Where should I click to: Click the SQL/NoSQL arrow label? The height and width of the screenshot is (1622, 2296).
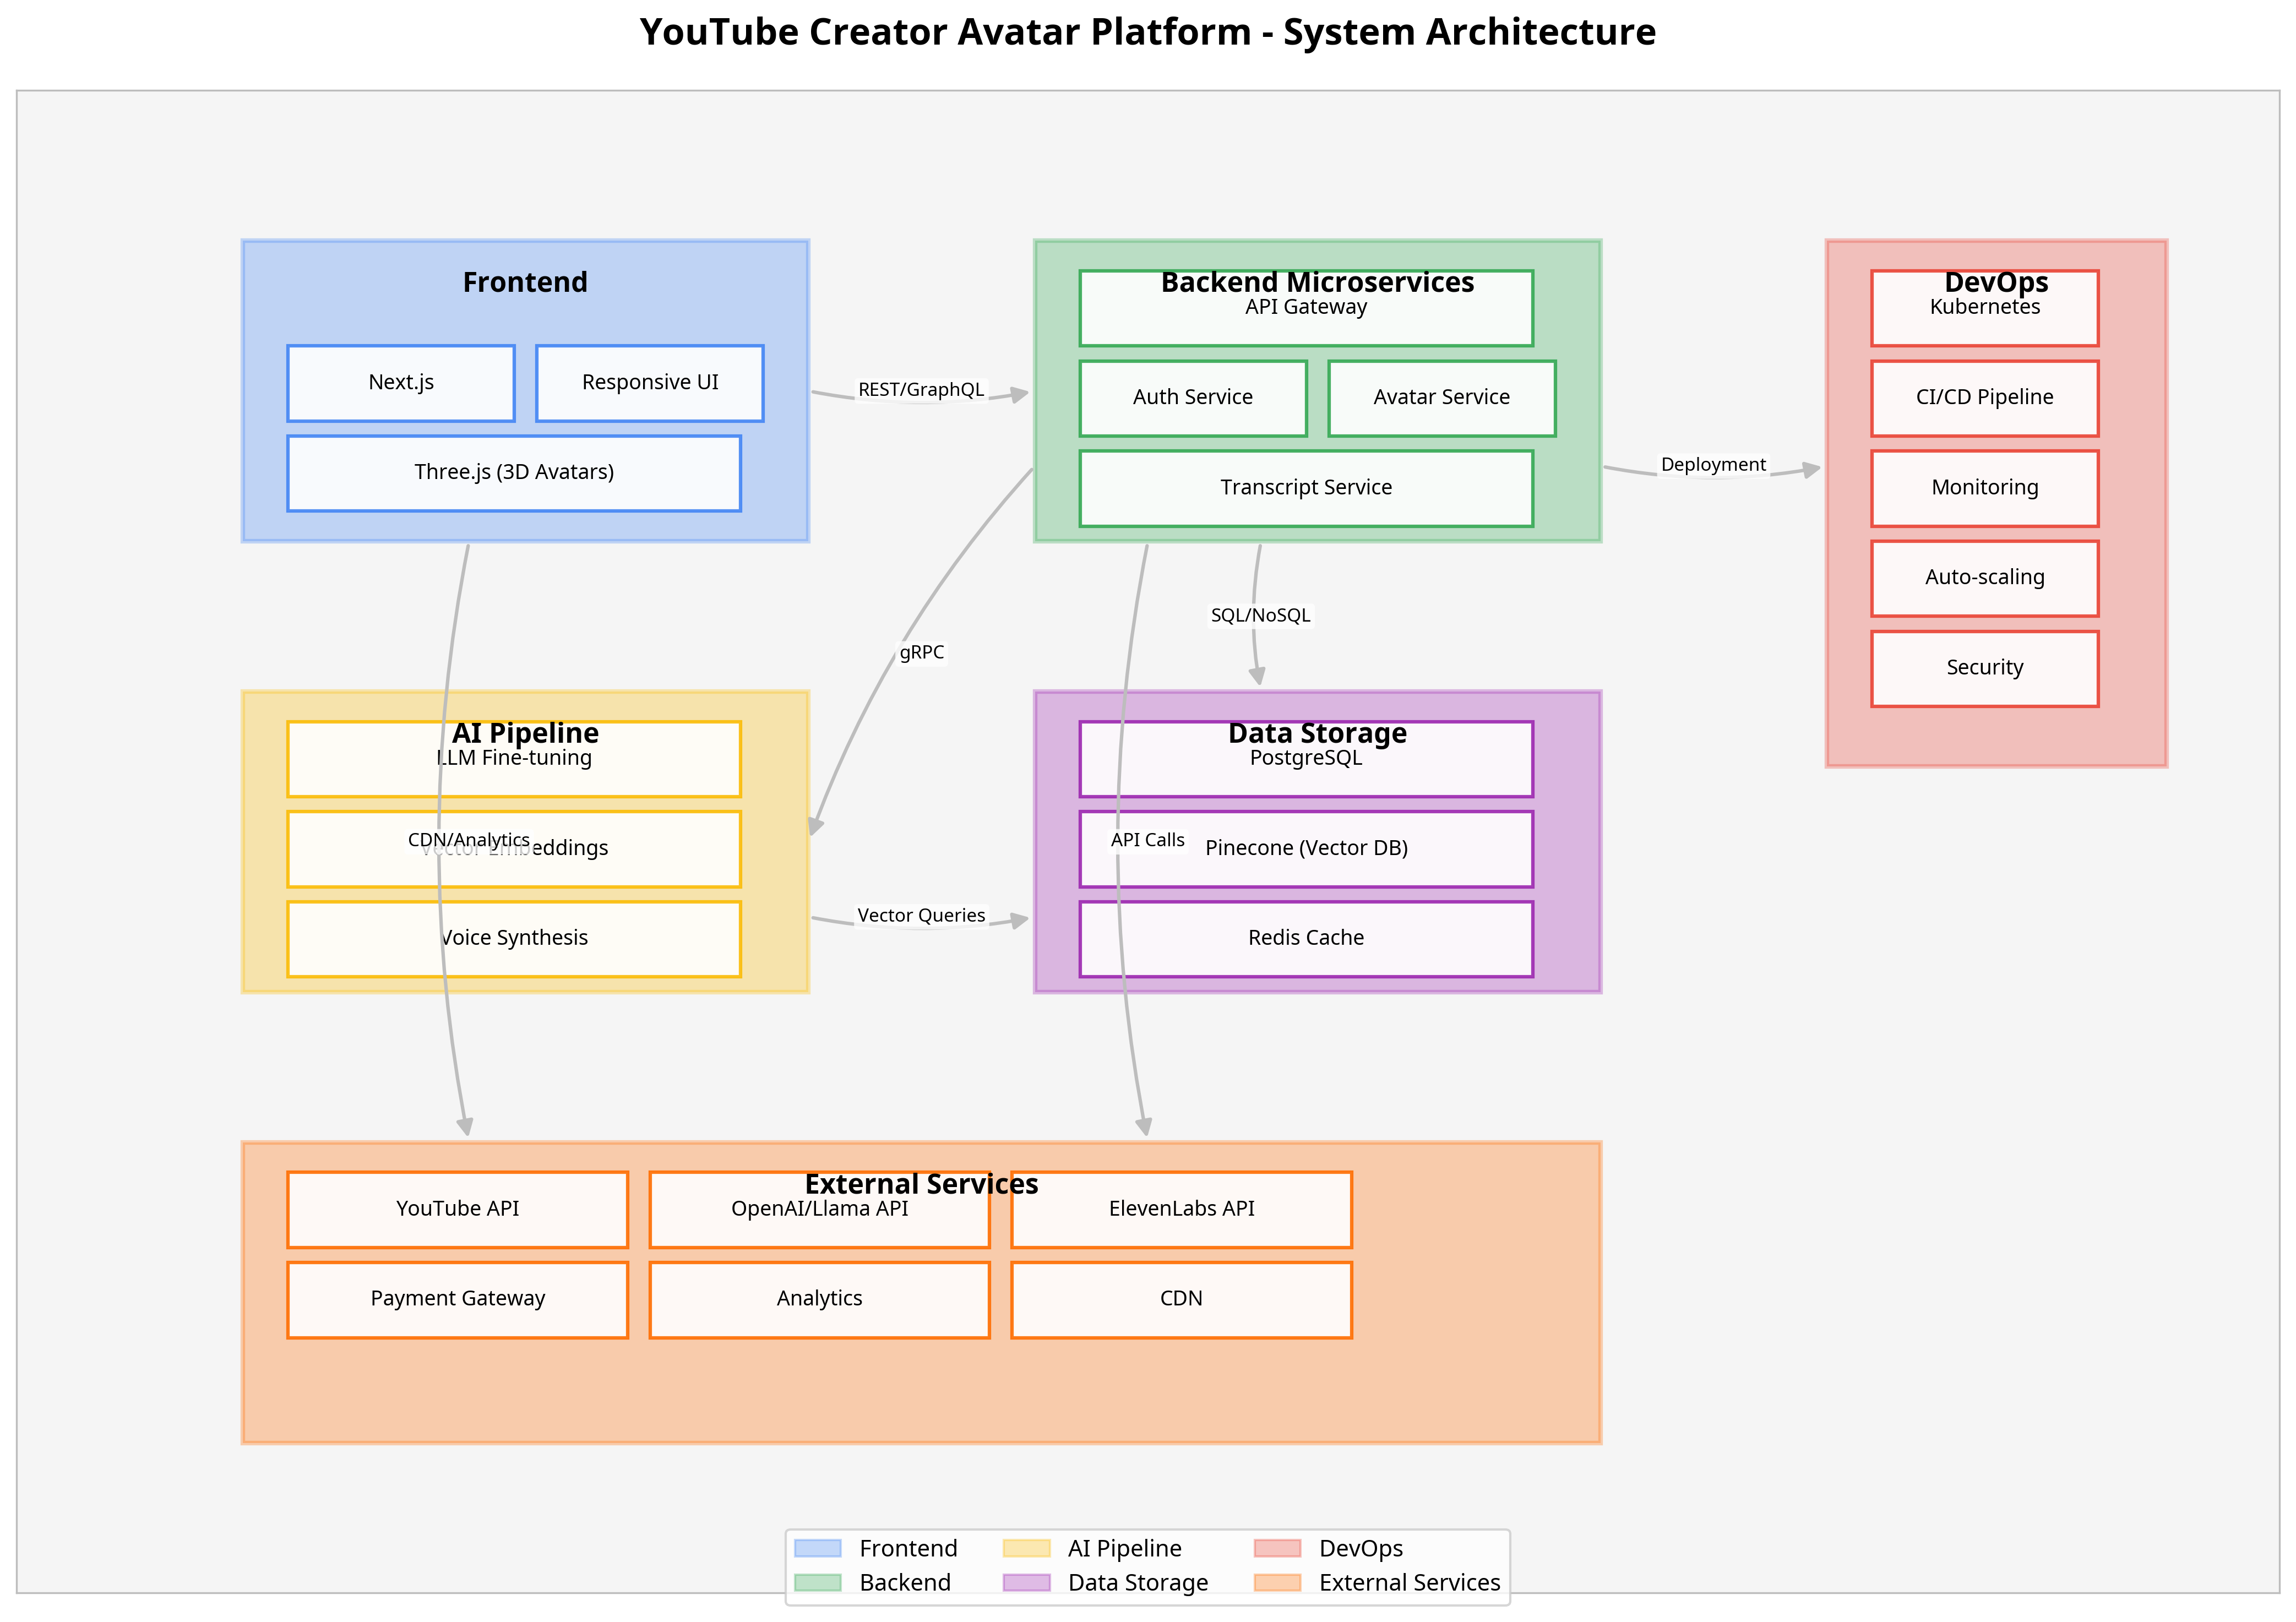click(x=1261, y=616)
